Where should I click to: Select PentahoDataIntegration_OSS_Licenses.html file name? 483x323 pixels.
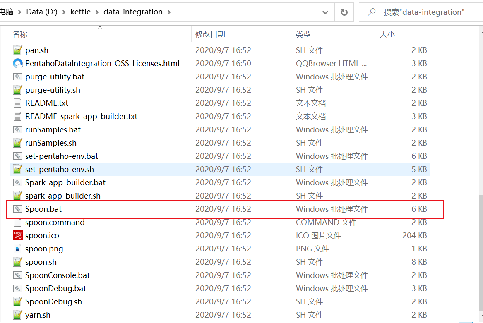click(x=102, y=63)
